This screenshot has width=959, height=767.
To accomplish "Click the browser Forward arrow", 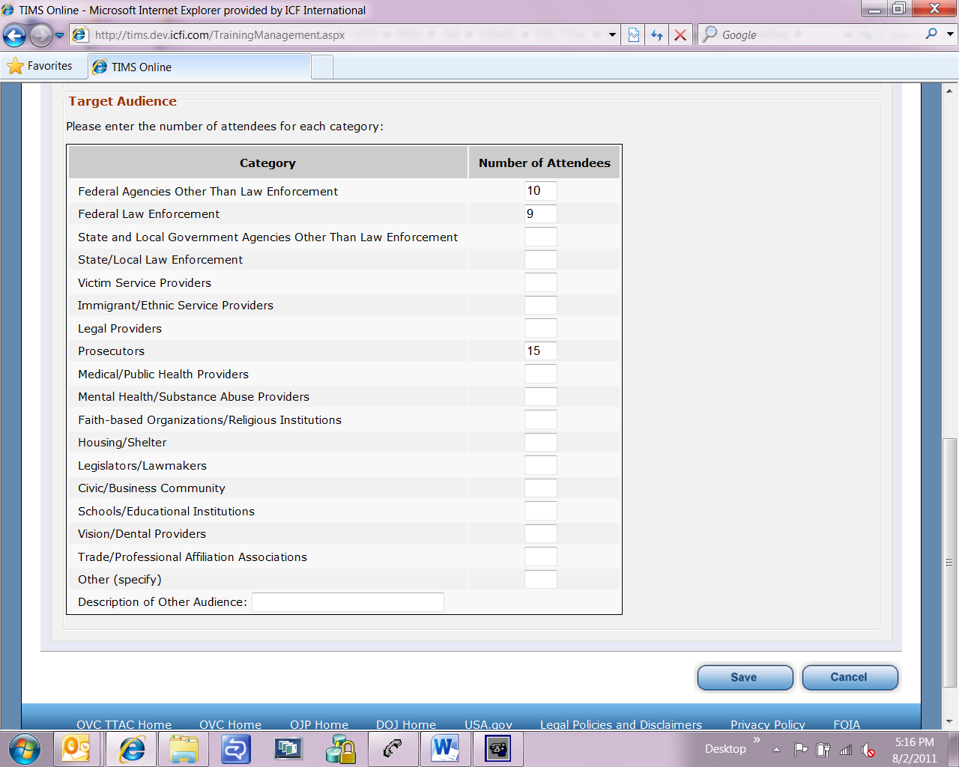I will click(41, 34).
